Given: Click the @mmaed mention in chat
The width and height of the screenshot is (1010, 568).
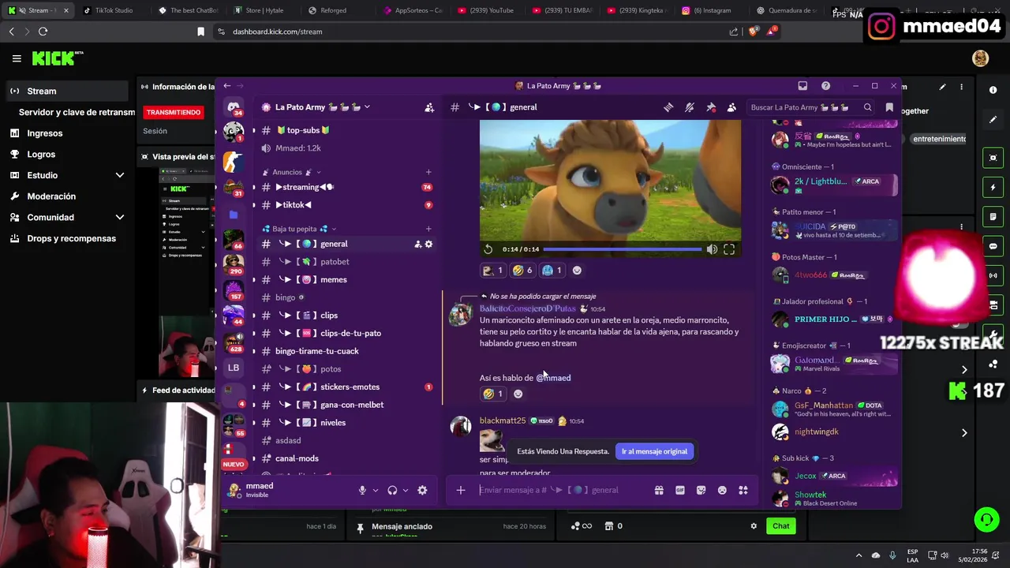Looking at the screenshot, I should pos(553,378).
